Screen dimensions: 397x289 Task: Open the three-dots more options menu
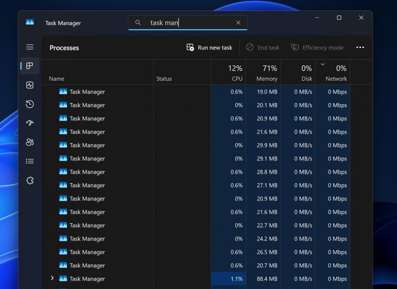360,48
